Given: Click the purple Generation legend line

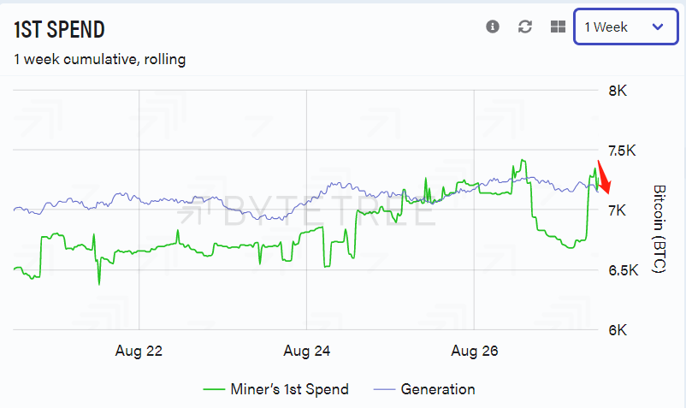Looking at the screenshot, I should click(x=384, y=389).
